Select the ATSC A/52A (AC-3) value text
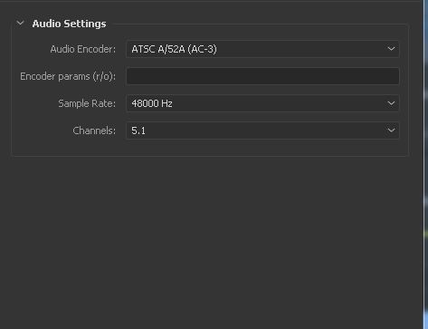Screen dimensions: 428x329 click(174, 49)
